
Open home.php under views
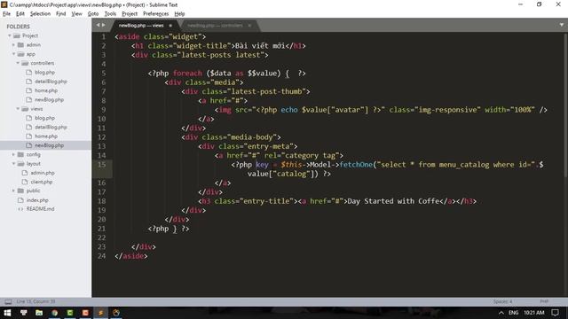tap(46, 136)
